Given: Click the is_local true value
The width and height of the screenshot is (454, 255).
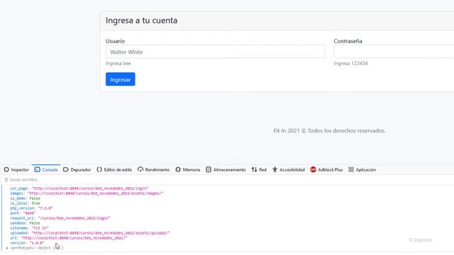Looking at the screenshot, I should pyautogui.click(x=35, y=203).
